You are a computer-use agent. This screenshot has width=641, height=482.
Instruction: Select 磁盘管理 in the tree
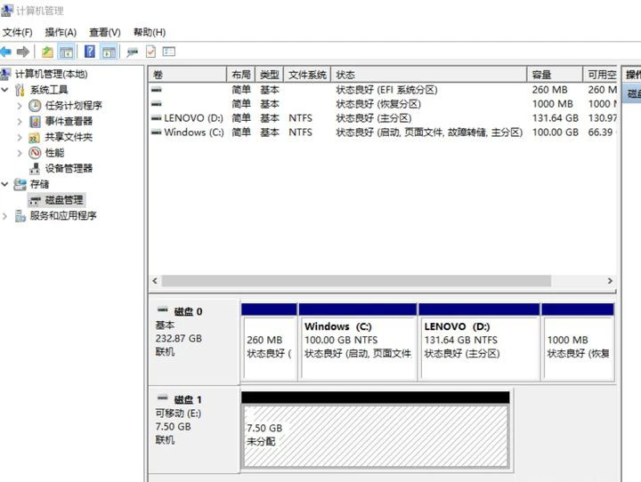[64, 200]
